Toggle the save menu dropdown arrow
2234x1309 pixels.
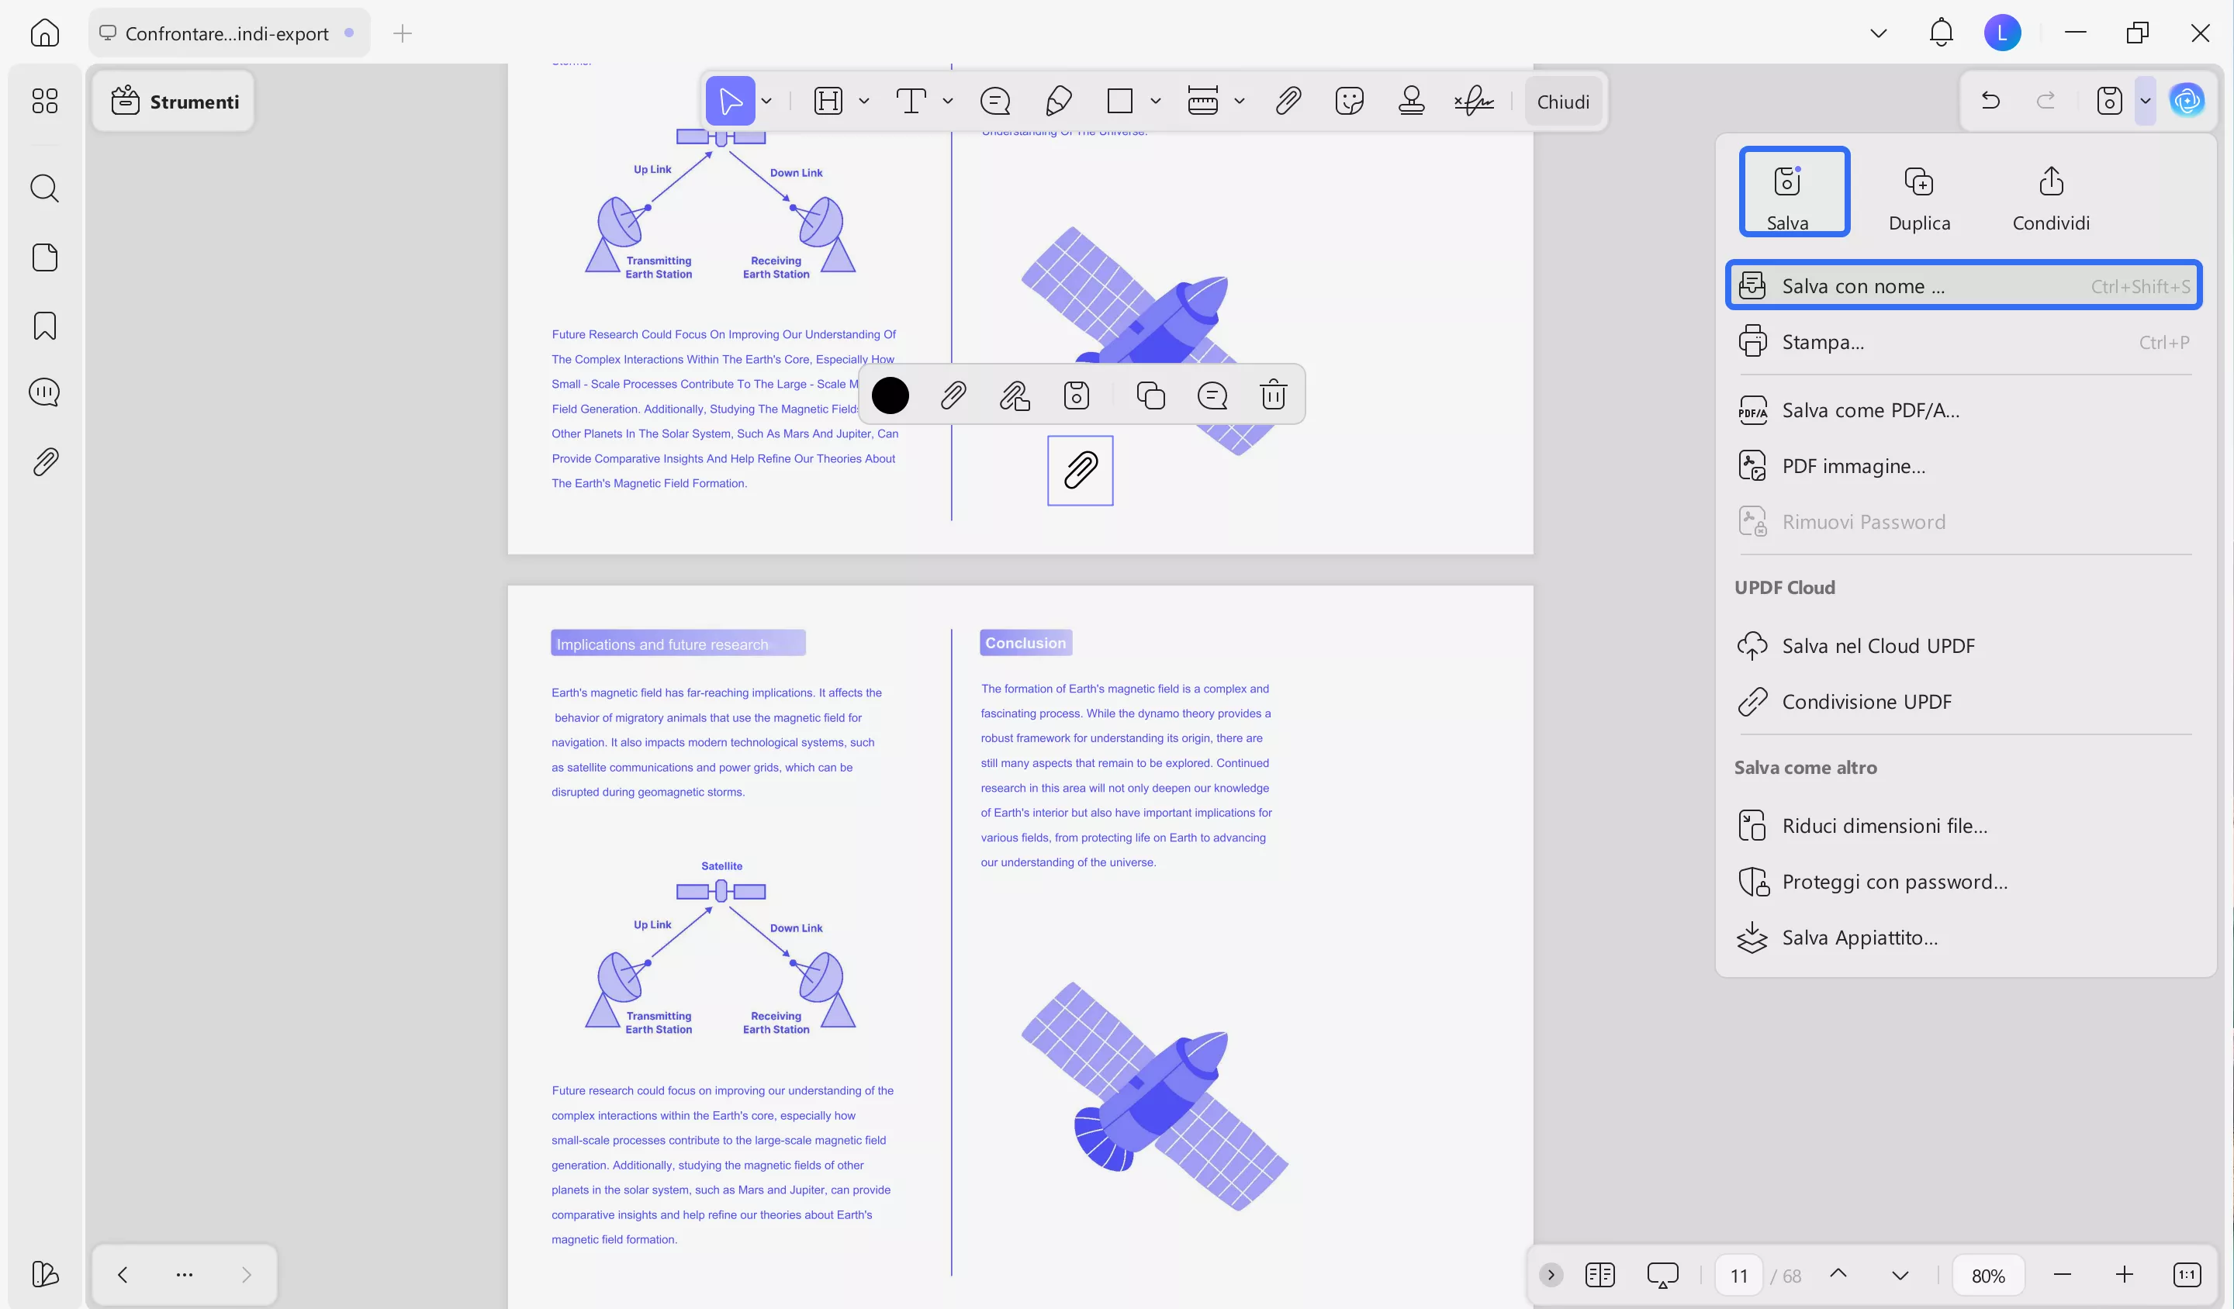click(x=2145, y=100)
